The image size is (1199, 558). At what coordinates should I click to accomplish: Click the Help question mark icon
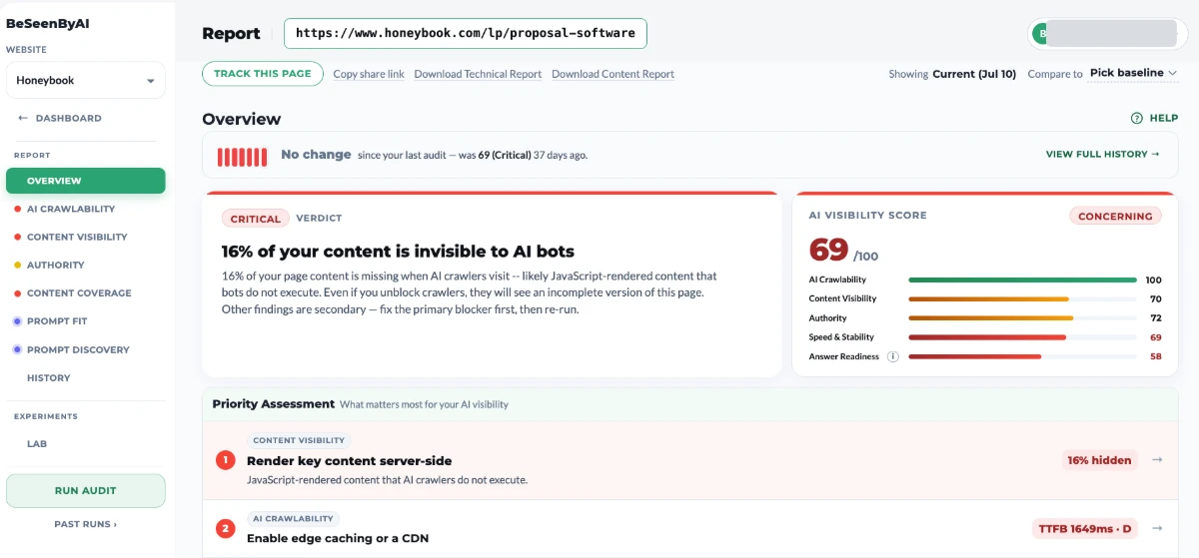pos(1137,118)
